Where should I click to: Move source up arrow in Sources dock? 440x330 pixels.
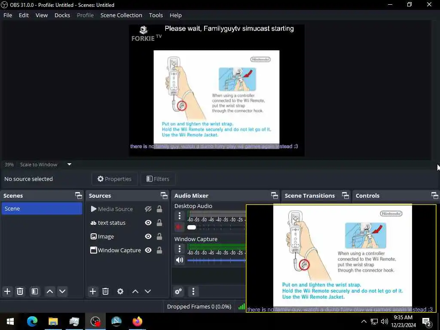[135, 291]
